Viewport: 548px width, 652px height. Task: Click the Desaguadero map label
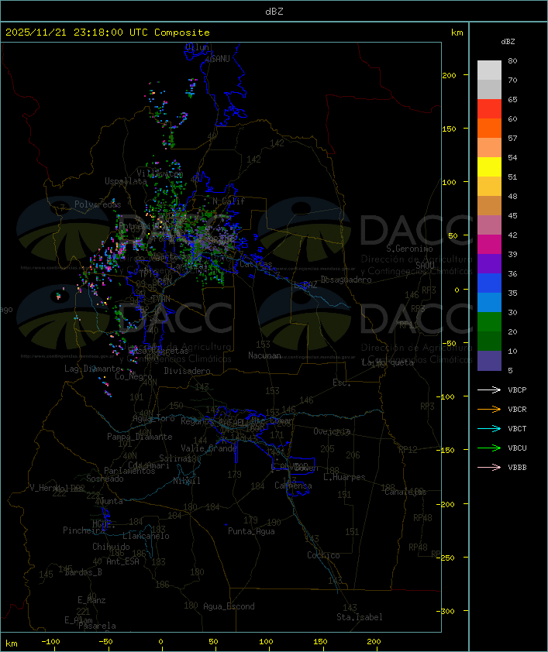(x=346, y=280)
